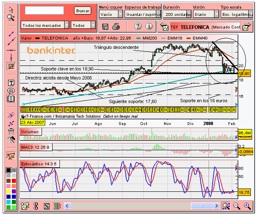Open the Duración 200 unidades dropdown
The image size is (257, 215).
pos(177,14)
